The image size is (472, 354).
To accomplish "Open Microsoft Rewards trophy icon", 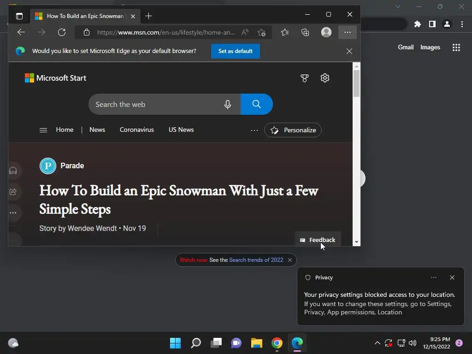I will pos(305,78).
